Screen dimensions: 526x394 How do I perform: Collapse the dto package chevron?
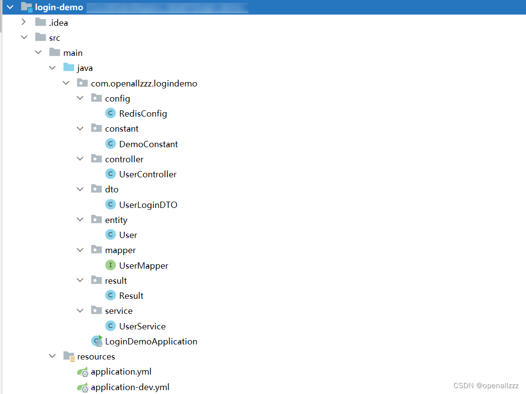click(x=80, y=189)
